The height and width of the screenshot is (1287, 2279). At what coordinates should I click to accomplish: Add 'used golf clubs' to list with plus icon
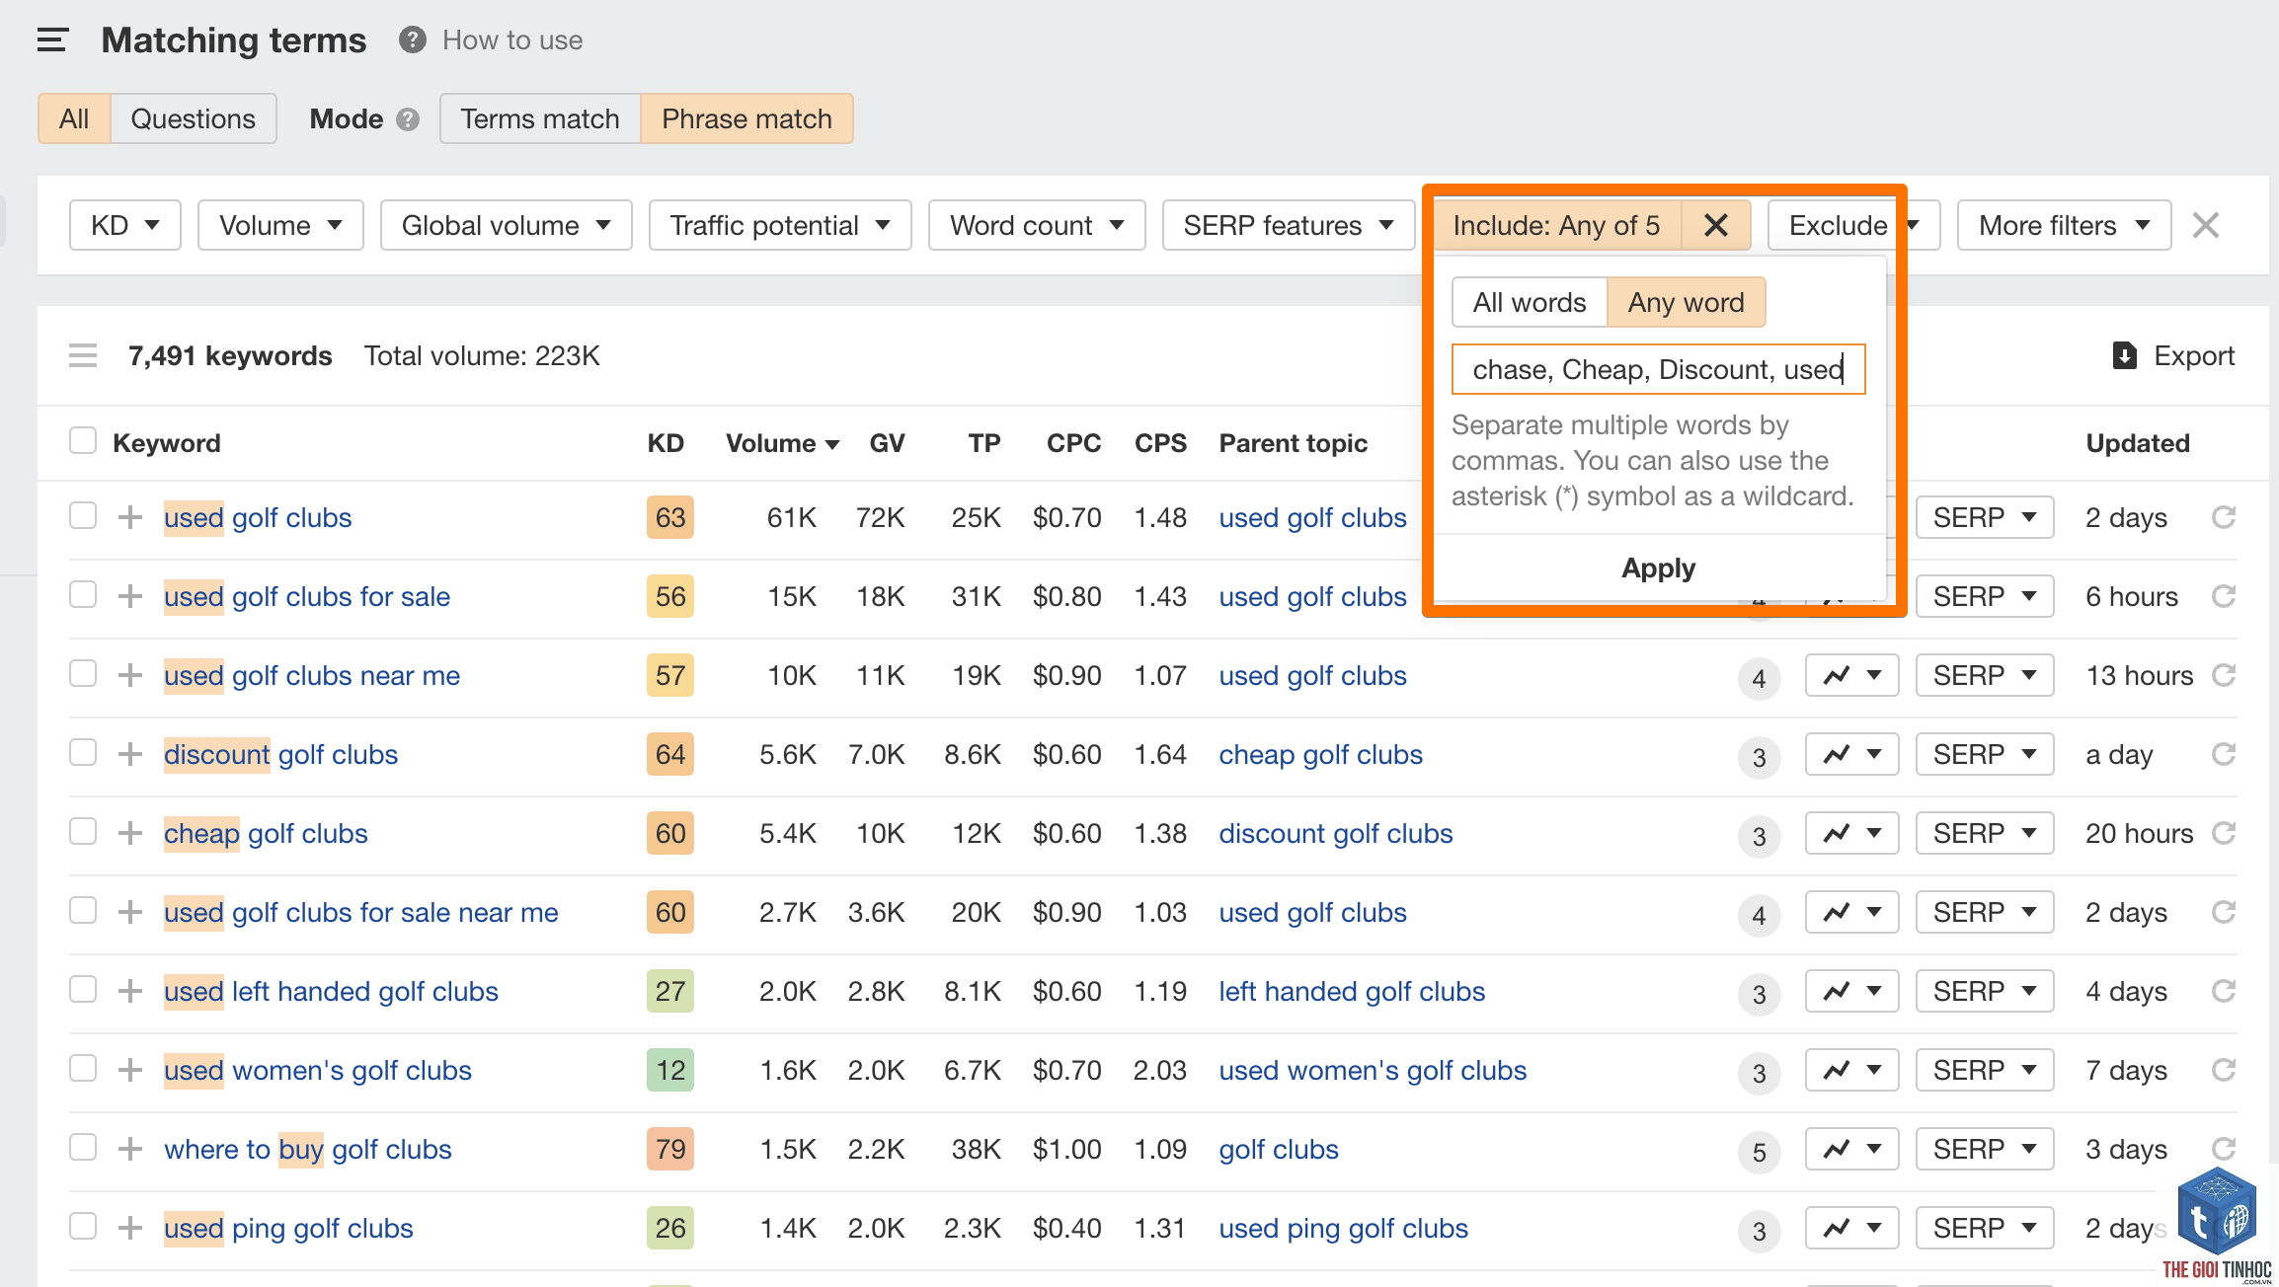(x=130, y=517)
